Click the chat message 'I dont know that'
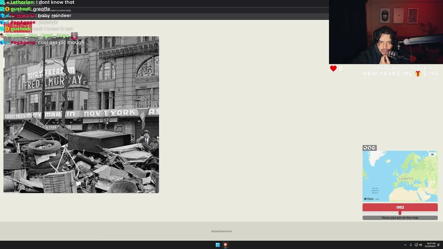Image resolution: width=443 pixels, height=249 pixels. 55,2
